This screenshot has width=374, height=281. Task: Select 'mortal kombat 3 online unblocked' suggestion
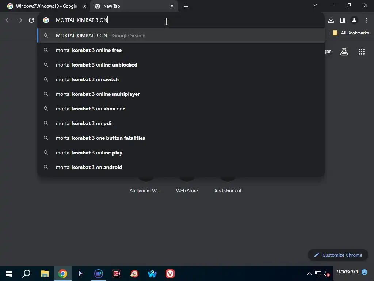pos(181,65)
